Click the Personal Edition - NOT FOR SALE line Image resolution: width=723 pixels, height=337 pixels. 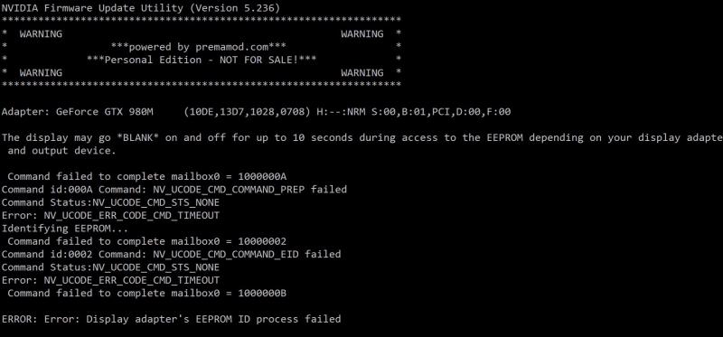tap(202, 60)
